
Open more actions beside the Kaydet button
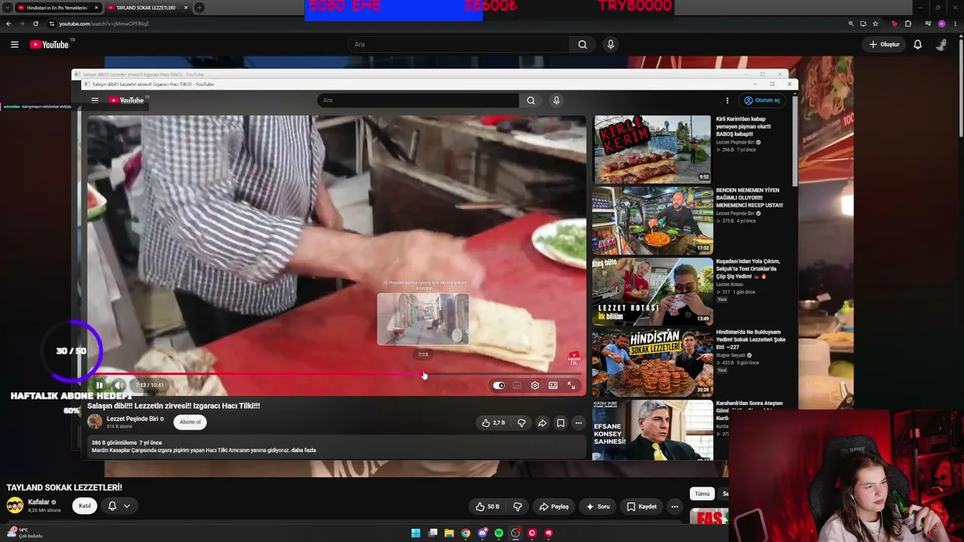[675, 507]
